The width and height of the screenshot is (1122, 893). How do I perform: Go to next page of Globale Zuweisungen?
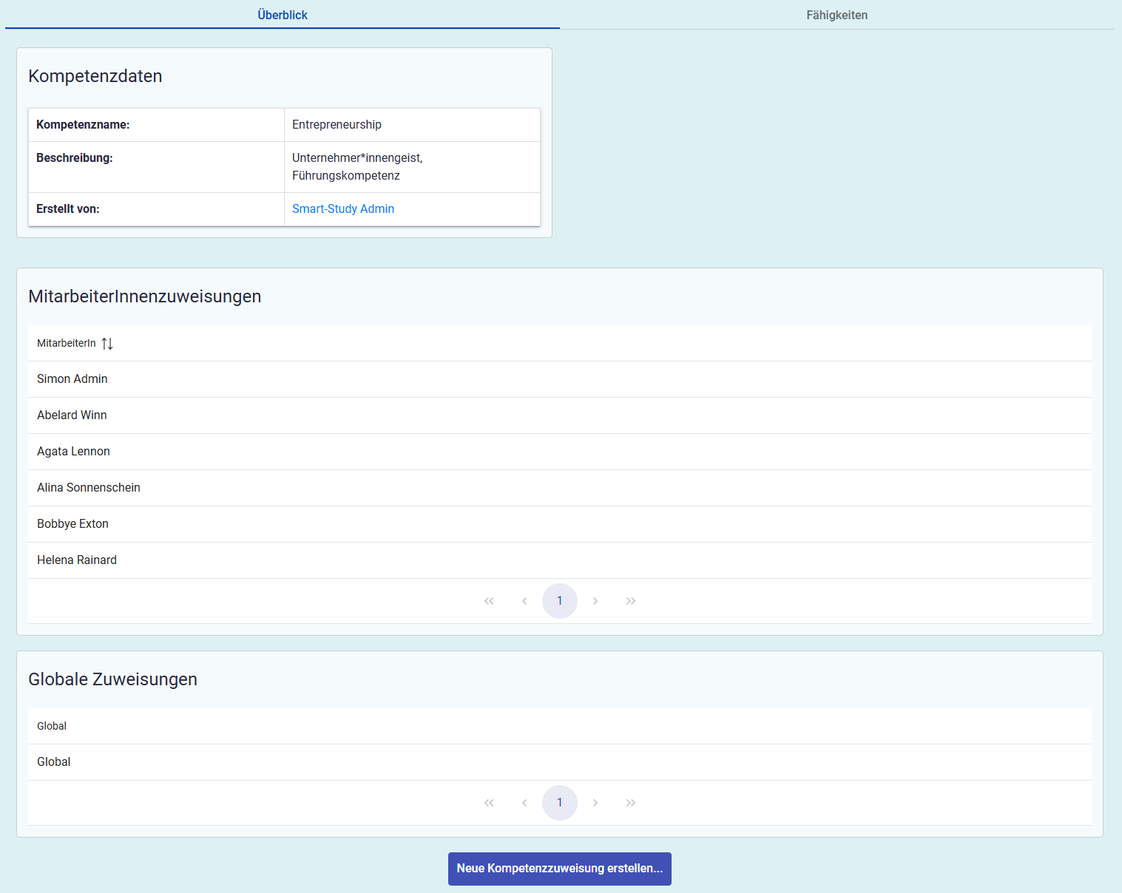pyautogui.click(x=595, y=803)
